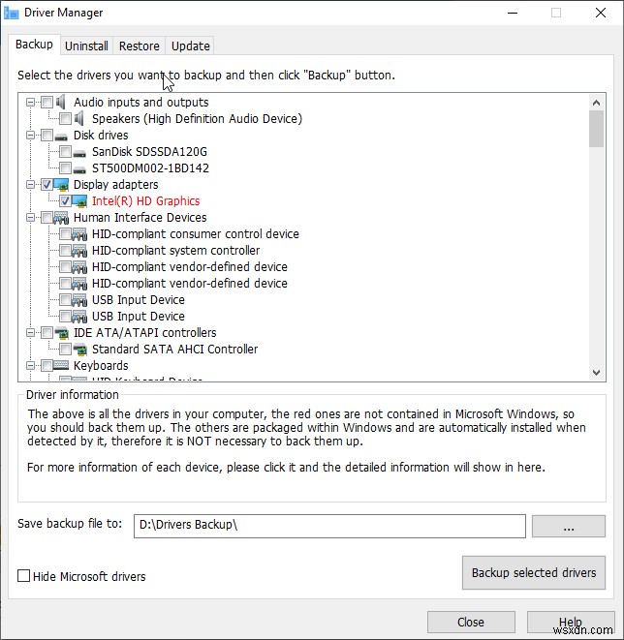Viewport: 624px width, 640px height.
Task: Select Intel(R) HD Graphics driver entry
Action: pos(145,200)
